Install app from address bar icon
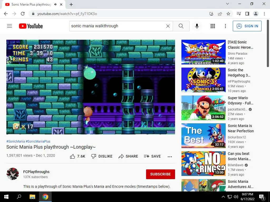Image resolution: width=270 pixels, height=202 pixels. coord(211,14)
